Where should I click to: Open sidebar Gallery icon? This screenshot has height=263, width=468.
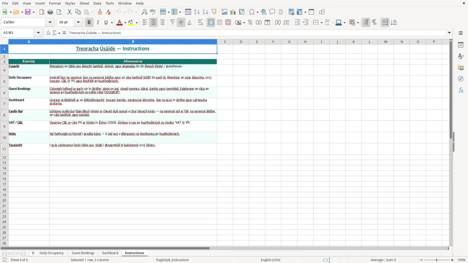click(x=461, y=67)
